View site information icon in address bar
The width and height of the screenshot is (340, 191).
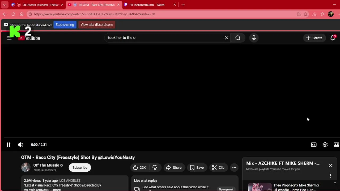[x=30, y=14]
